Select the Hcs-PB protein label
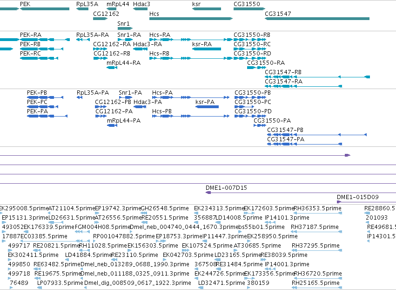The image size is (396, 290). (161, 111)
